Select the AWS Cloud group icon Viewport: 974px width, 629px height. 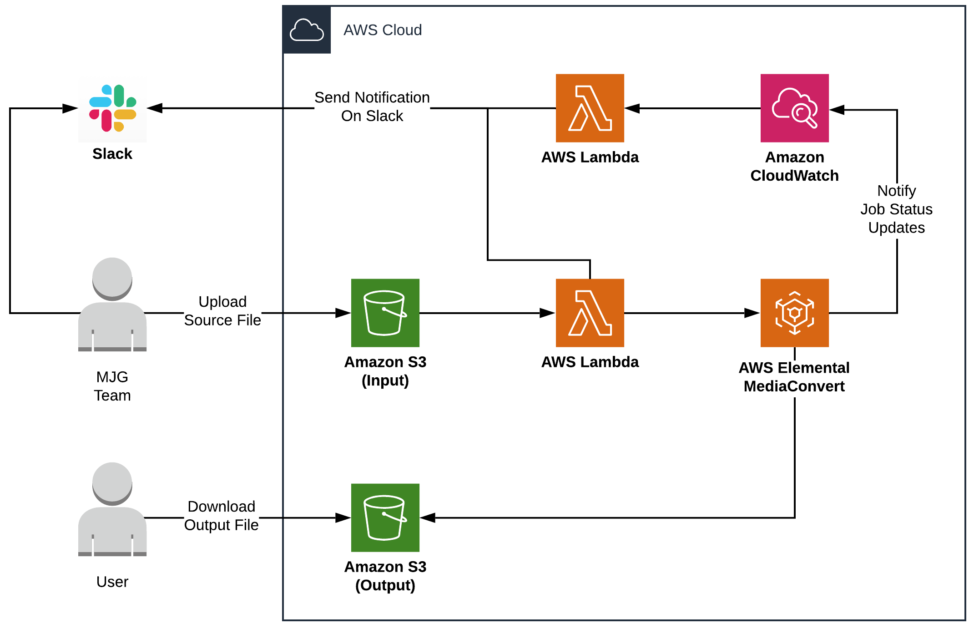pyautogui.click(x=307, y=30)
